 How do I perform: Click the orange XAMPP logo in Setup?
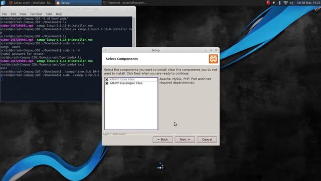coord(213,59)
